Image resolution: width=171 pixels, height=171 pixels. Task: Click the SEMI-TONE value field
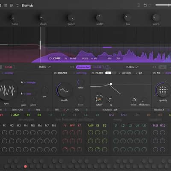tap(29, 110)
